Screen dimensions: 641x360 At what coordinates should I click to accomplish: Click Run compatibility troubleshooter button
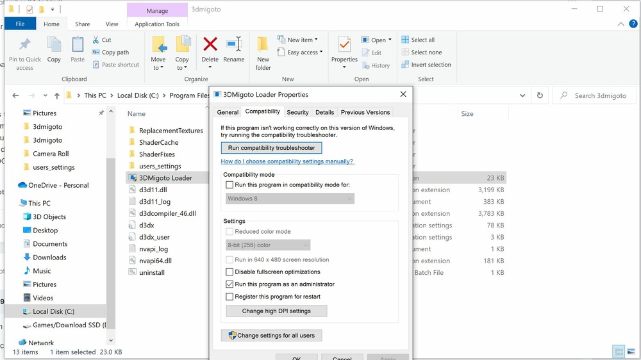click(271, 147)
